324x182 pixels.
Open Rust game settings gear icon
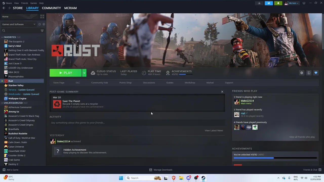[x=302, y=73]
